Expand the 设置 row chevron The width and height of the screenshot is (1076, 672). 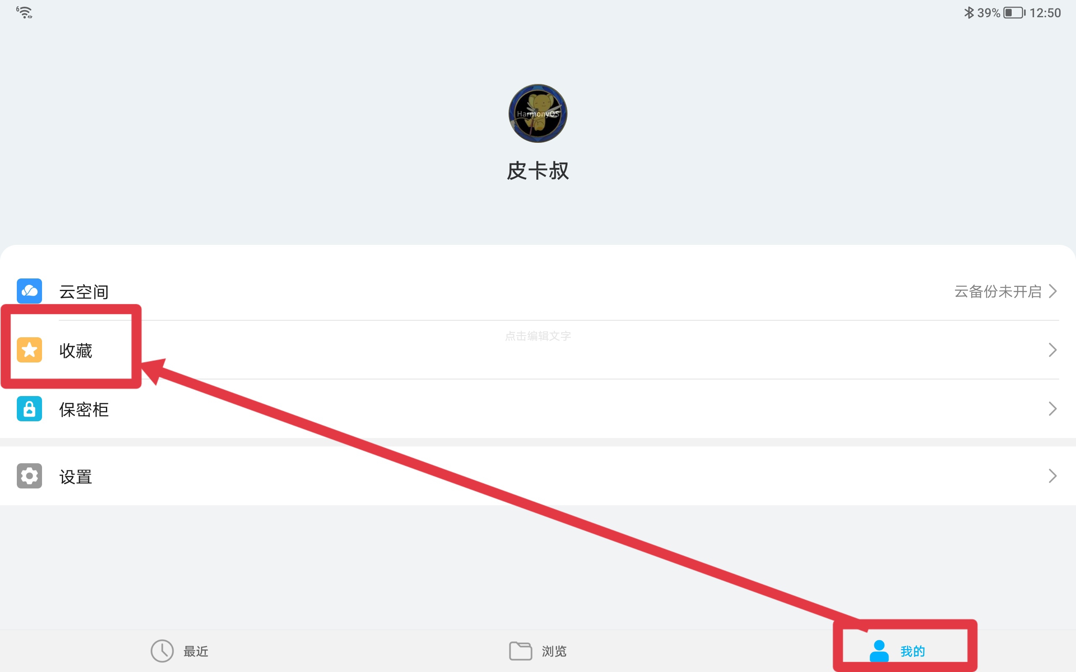[x=1052, y=476]
